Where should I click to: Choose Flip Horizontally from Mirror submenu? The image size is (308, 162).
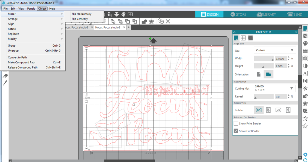pyautogui.click(x=82, y=14)
